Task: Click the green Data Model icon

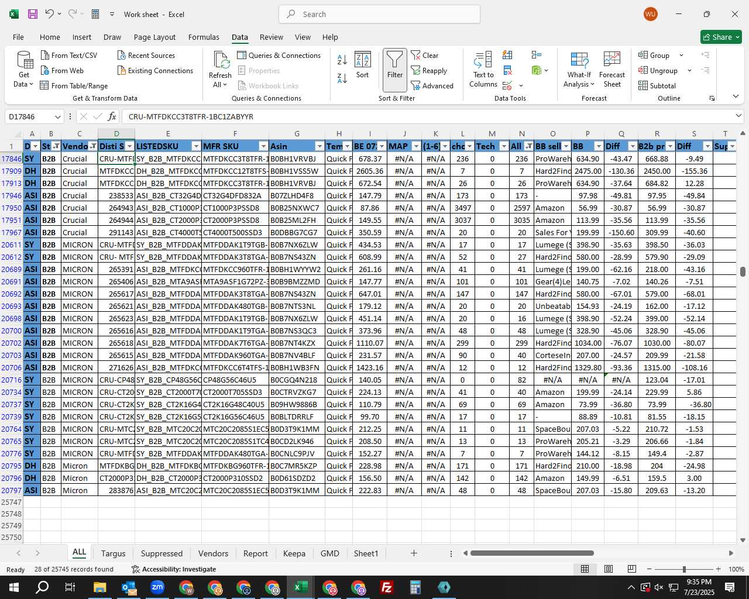Action: (x=537, y=71)
